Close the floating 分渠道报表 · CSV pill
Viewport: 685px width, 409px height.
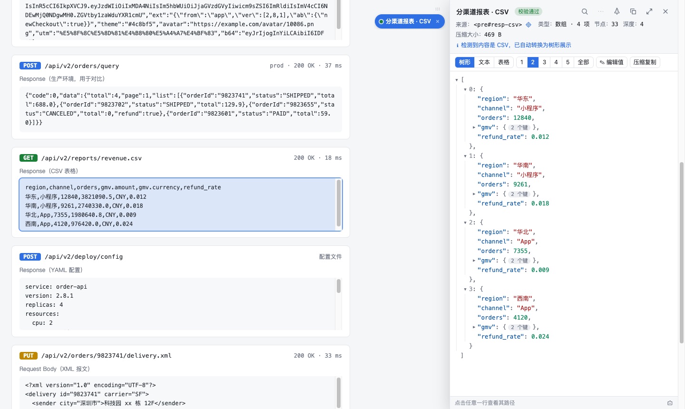coord(438,21)
